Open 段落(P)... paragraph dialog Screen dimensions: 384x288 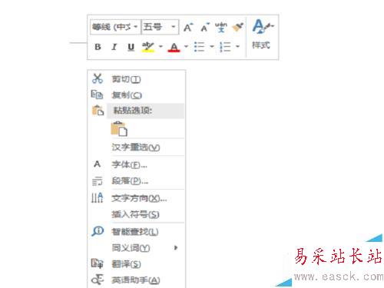point(136,180)
